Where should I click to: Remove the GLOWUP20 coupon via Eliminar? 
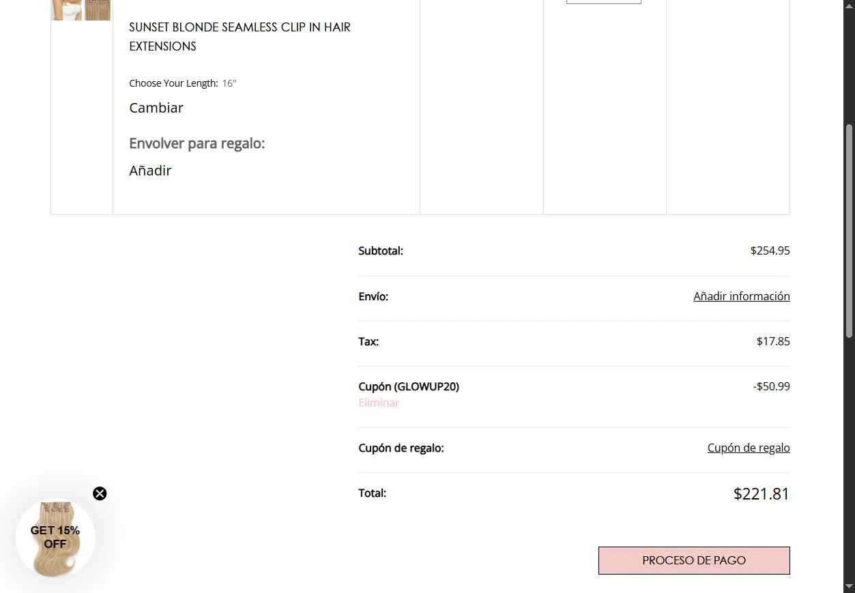tap(379, 403)
